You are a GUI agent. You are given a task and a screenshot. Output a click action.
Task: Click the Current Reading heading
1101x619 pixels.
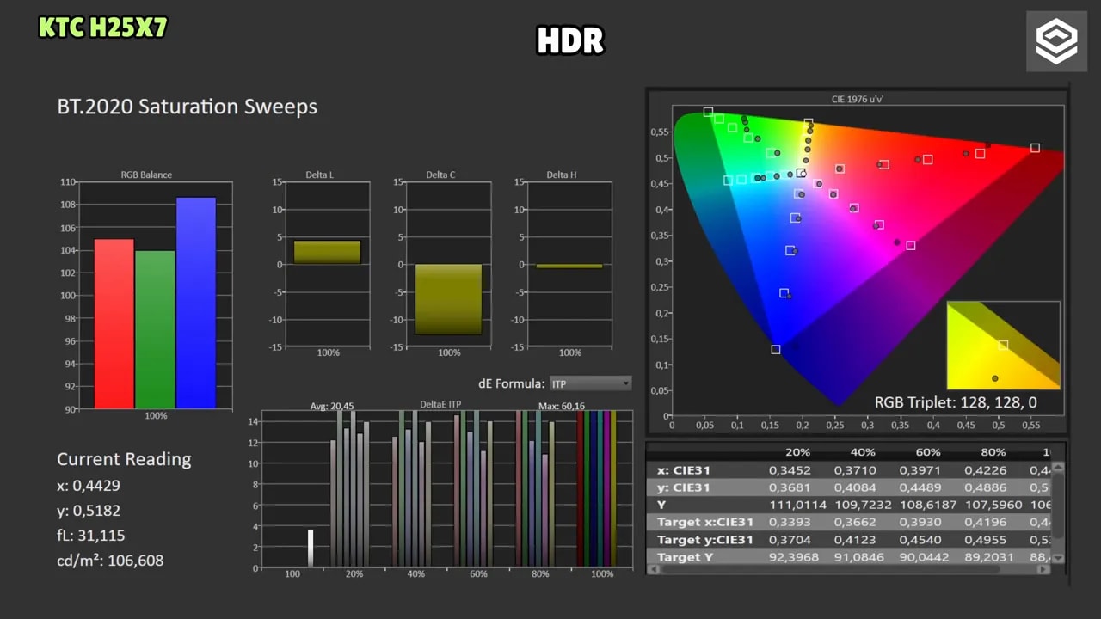[x=124, y=459]
